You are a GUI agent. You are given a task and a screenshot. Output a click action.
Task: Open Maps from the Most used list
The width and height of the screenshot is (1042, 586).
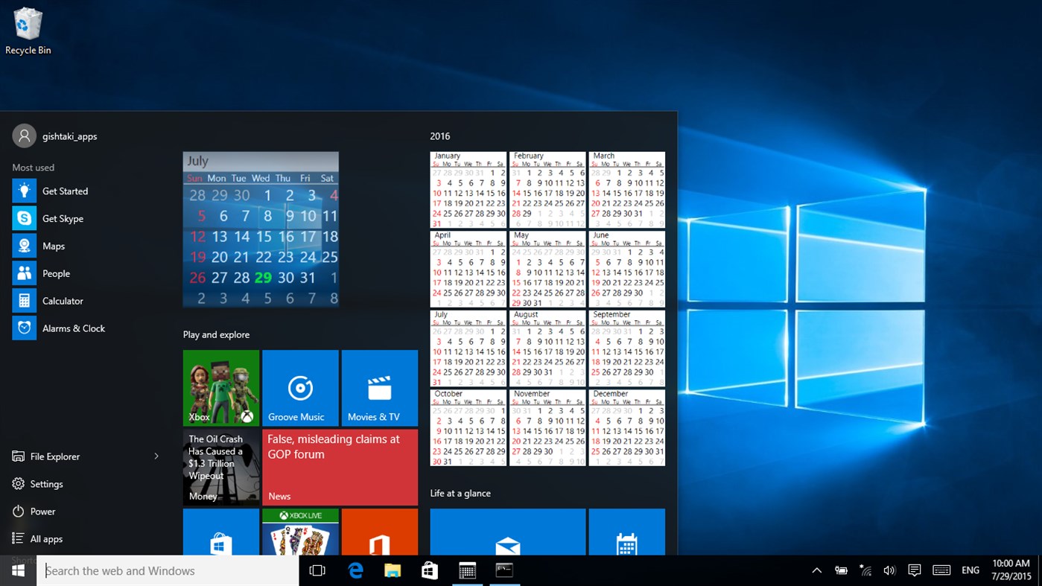54,246
